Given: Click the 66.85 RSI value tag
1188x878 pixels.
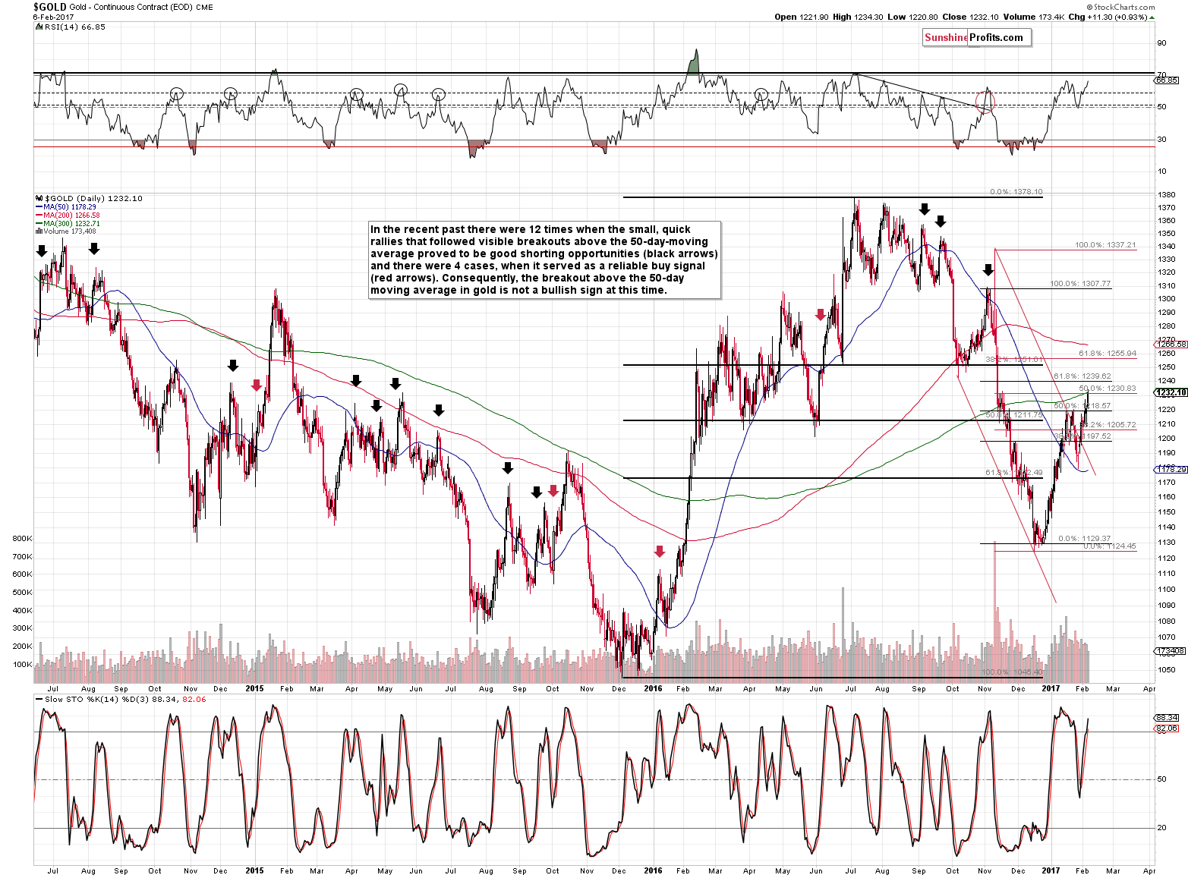Looking at the screenshot, I should click(1167, 80).
